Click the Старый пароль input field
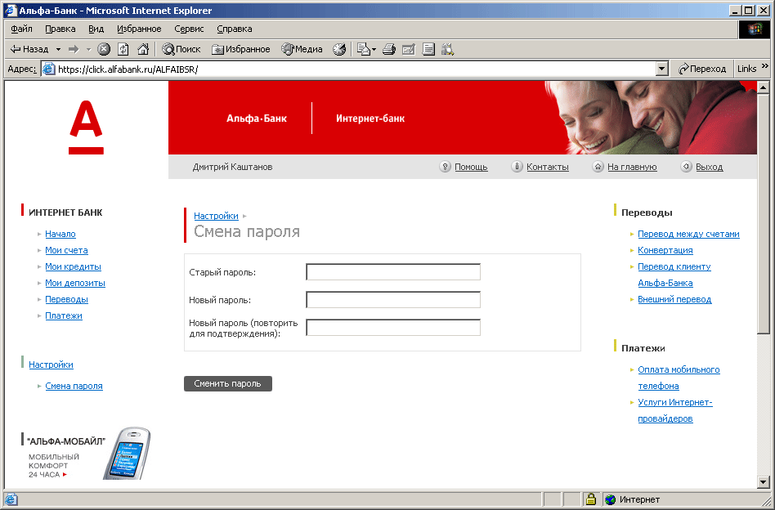The image size is (775, 510). (x=393, y=272)
